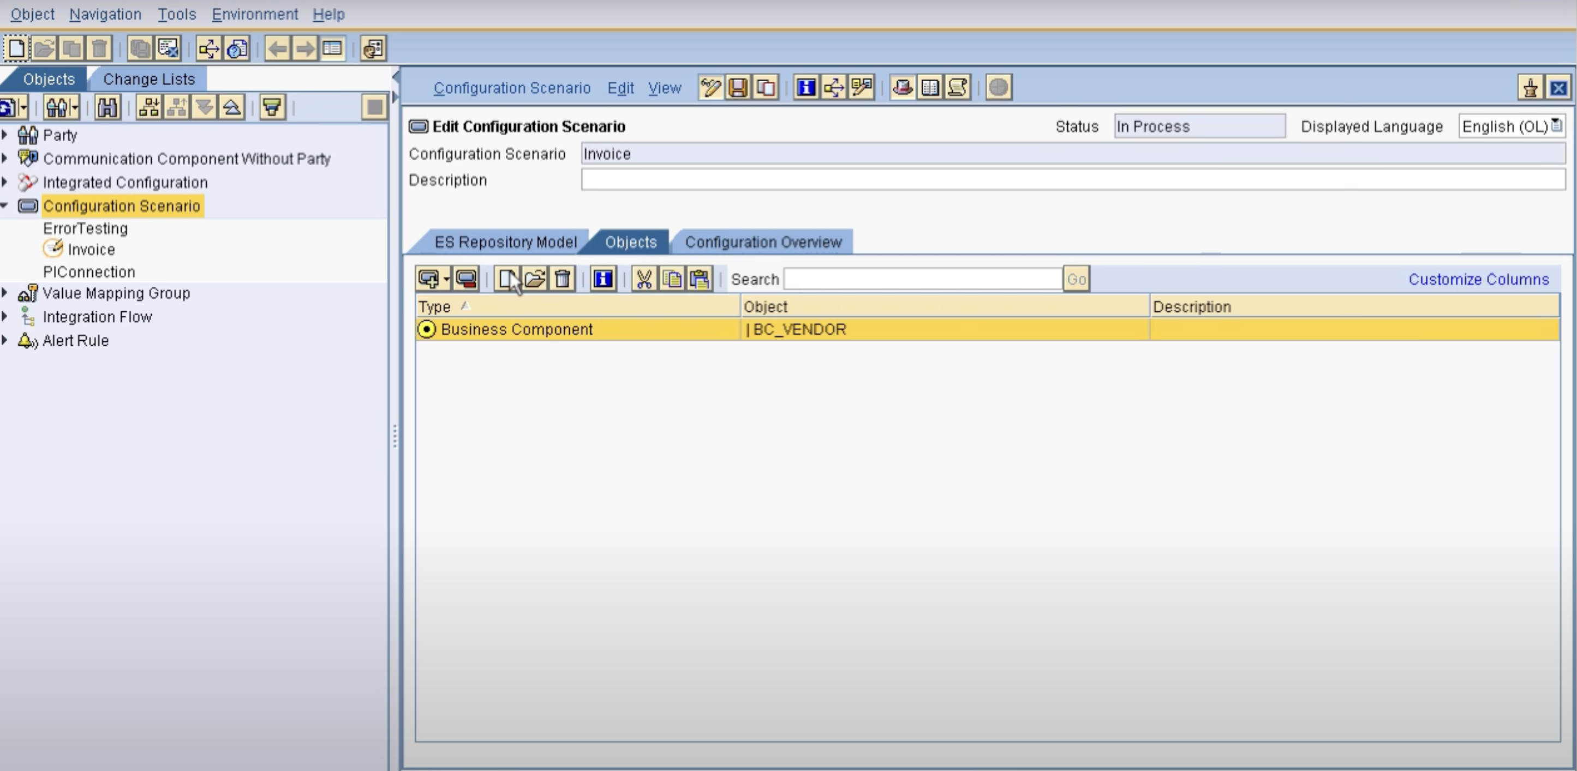Click the create new object icon in top toolbar
This screenshot has width=1577, height=771.
click(16, 49)
